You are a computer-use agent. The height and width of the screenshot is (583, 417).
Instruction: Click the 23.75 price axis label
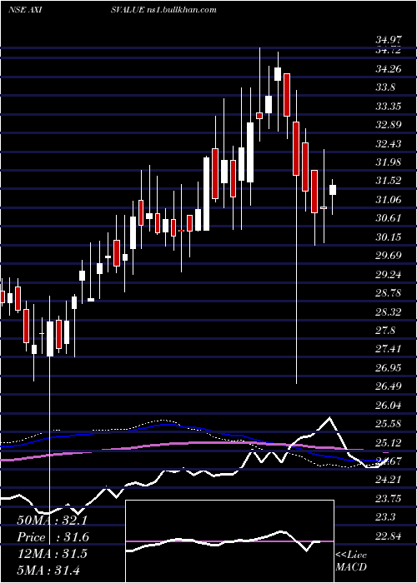coord(389,499)
